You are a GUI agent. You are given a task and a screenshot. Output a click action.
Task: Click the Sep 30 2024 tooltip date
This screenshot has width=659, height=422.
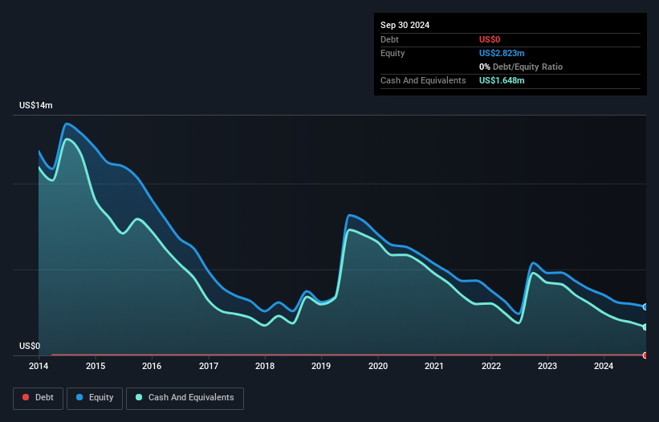405,25
